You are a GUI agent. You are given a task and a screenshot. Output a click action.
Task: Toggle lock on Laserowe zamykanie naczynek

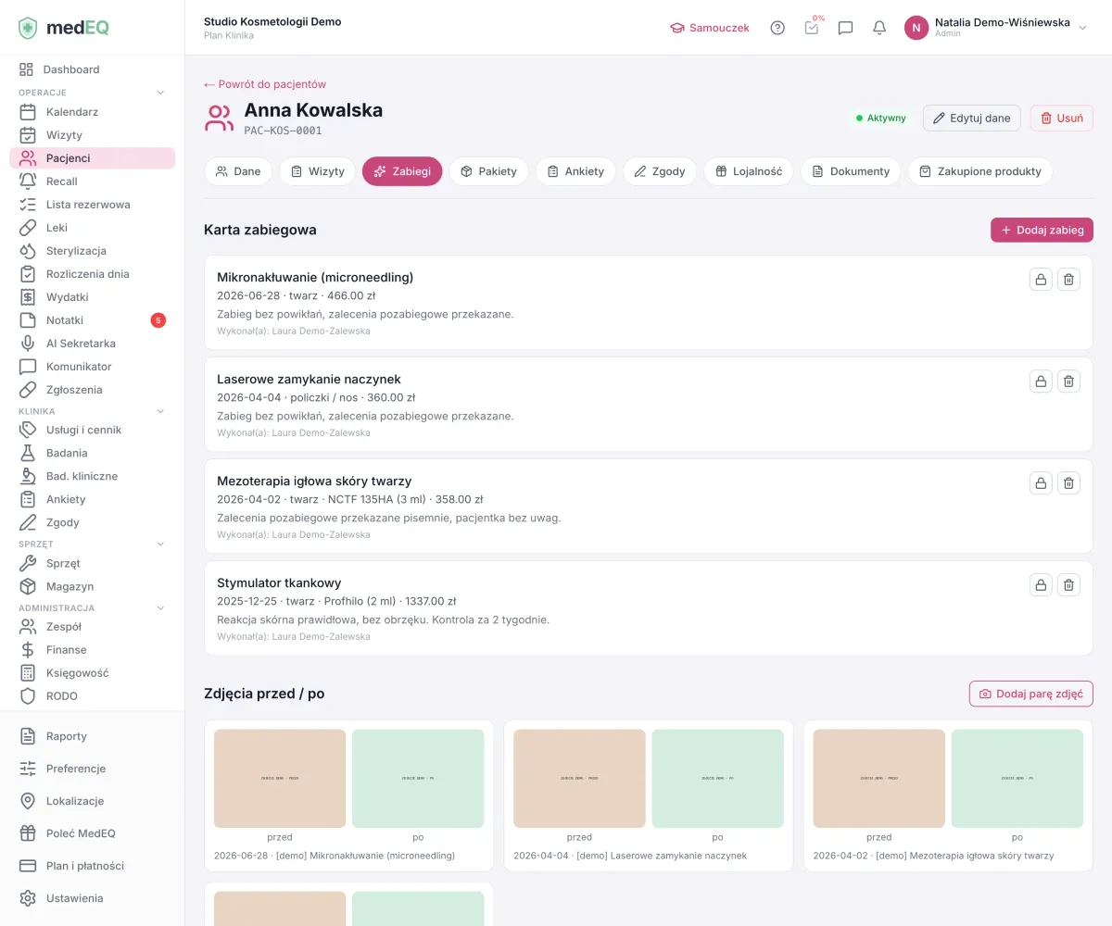[1041, 381]
